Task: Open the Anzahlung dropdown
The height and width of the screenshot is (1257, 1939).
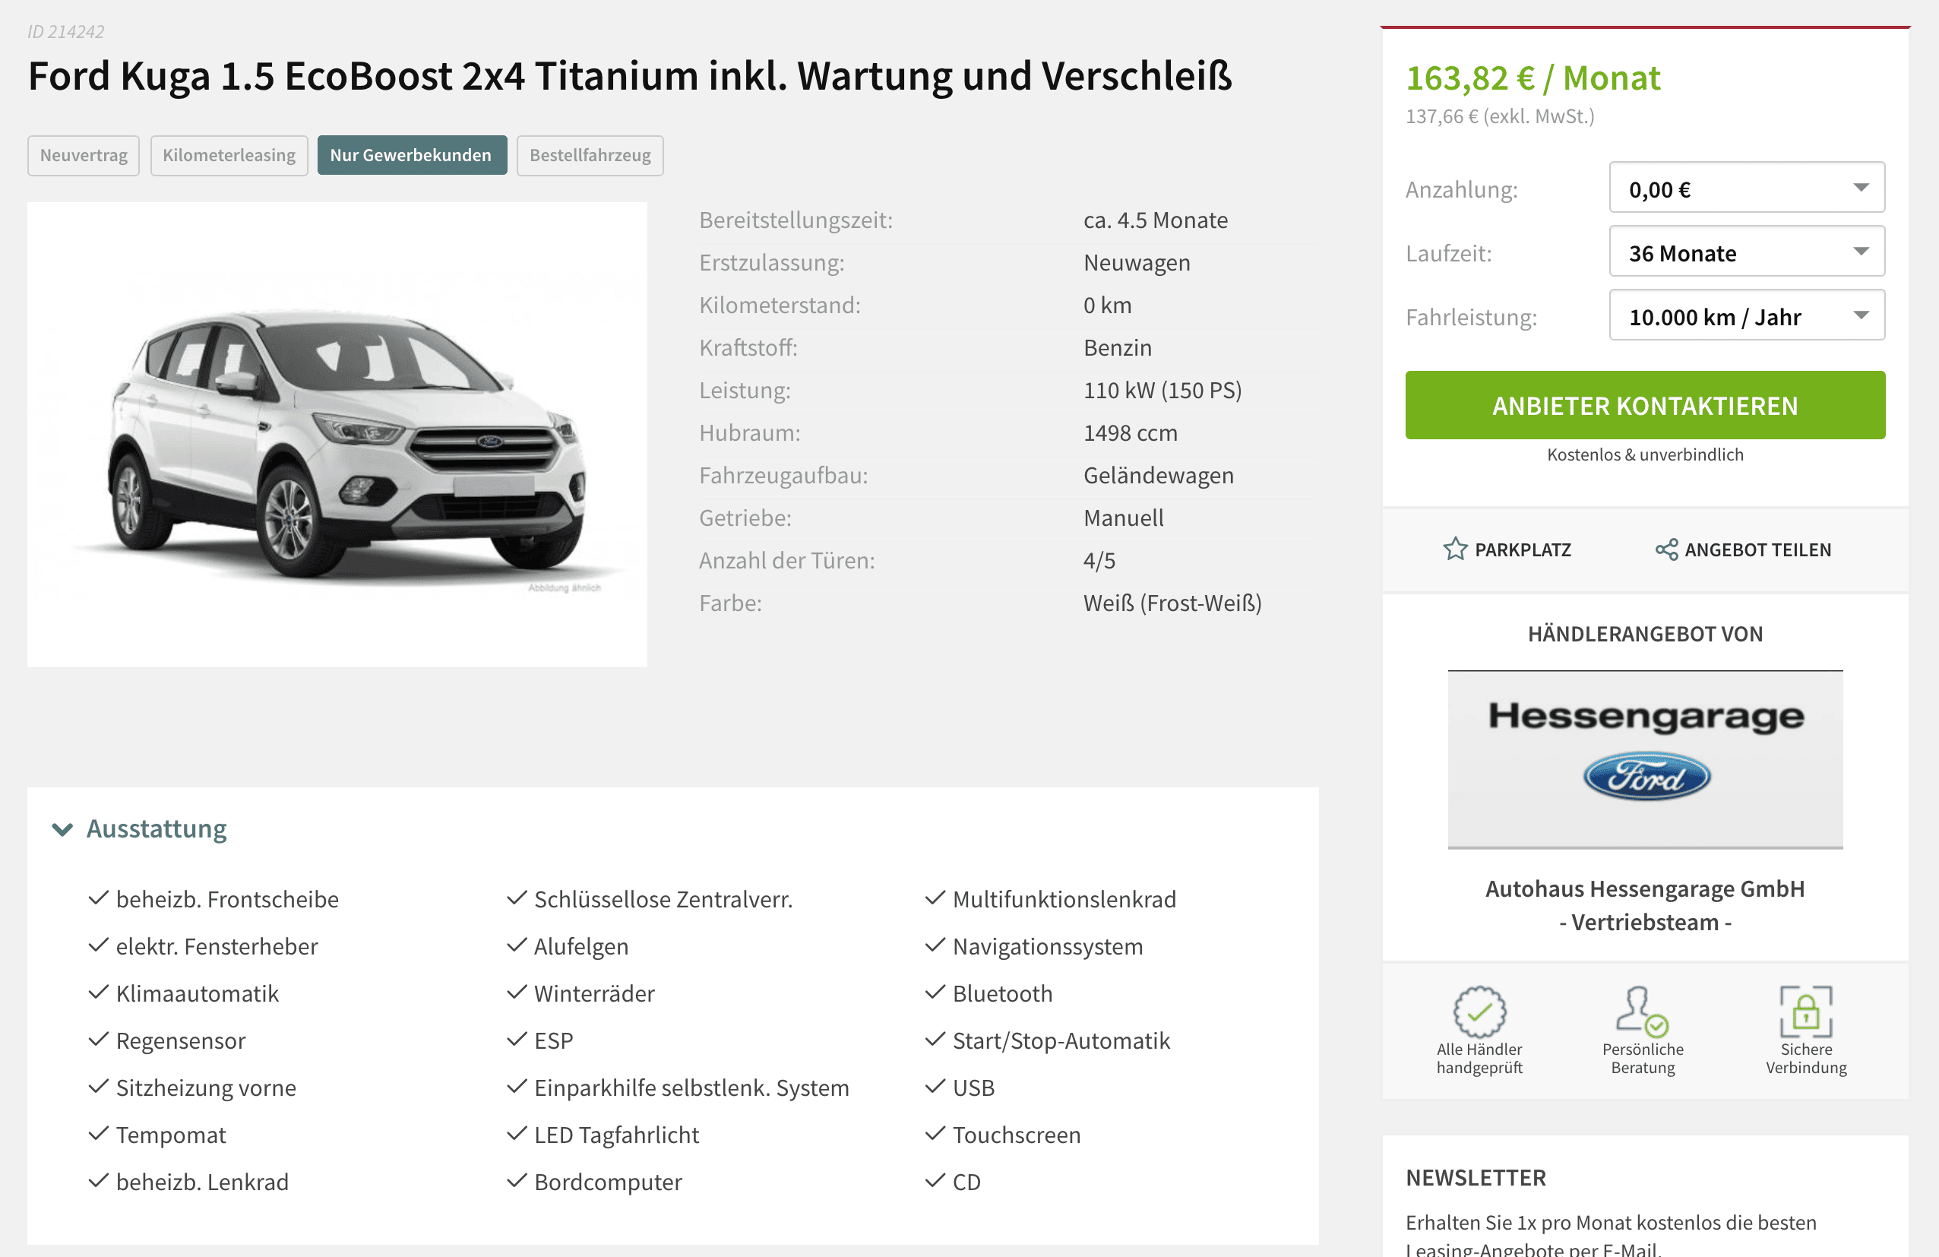Action: (x=1747, y=188)
